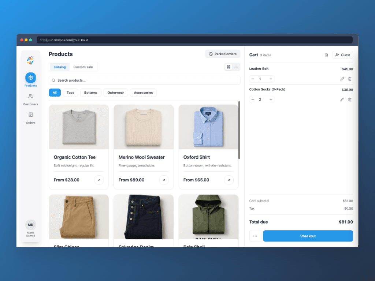
Task: Filter products by All
Action: click(x=55, y=93)
